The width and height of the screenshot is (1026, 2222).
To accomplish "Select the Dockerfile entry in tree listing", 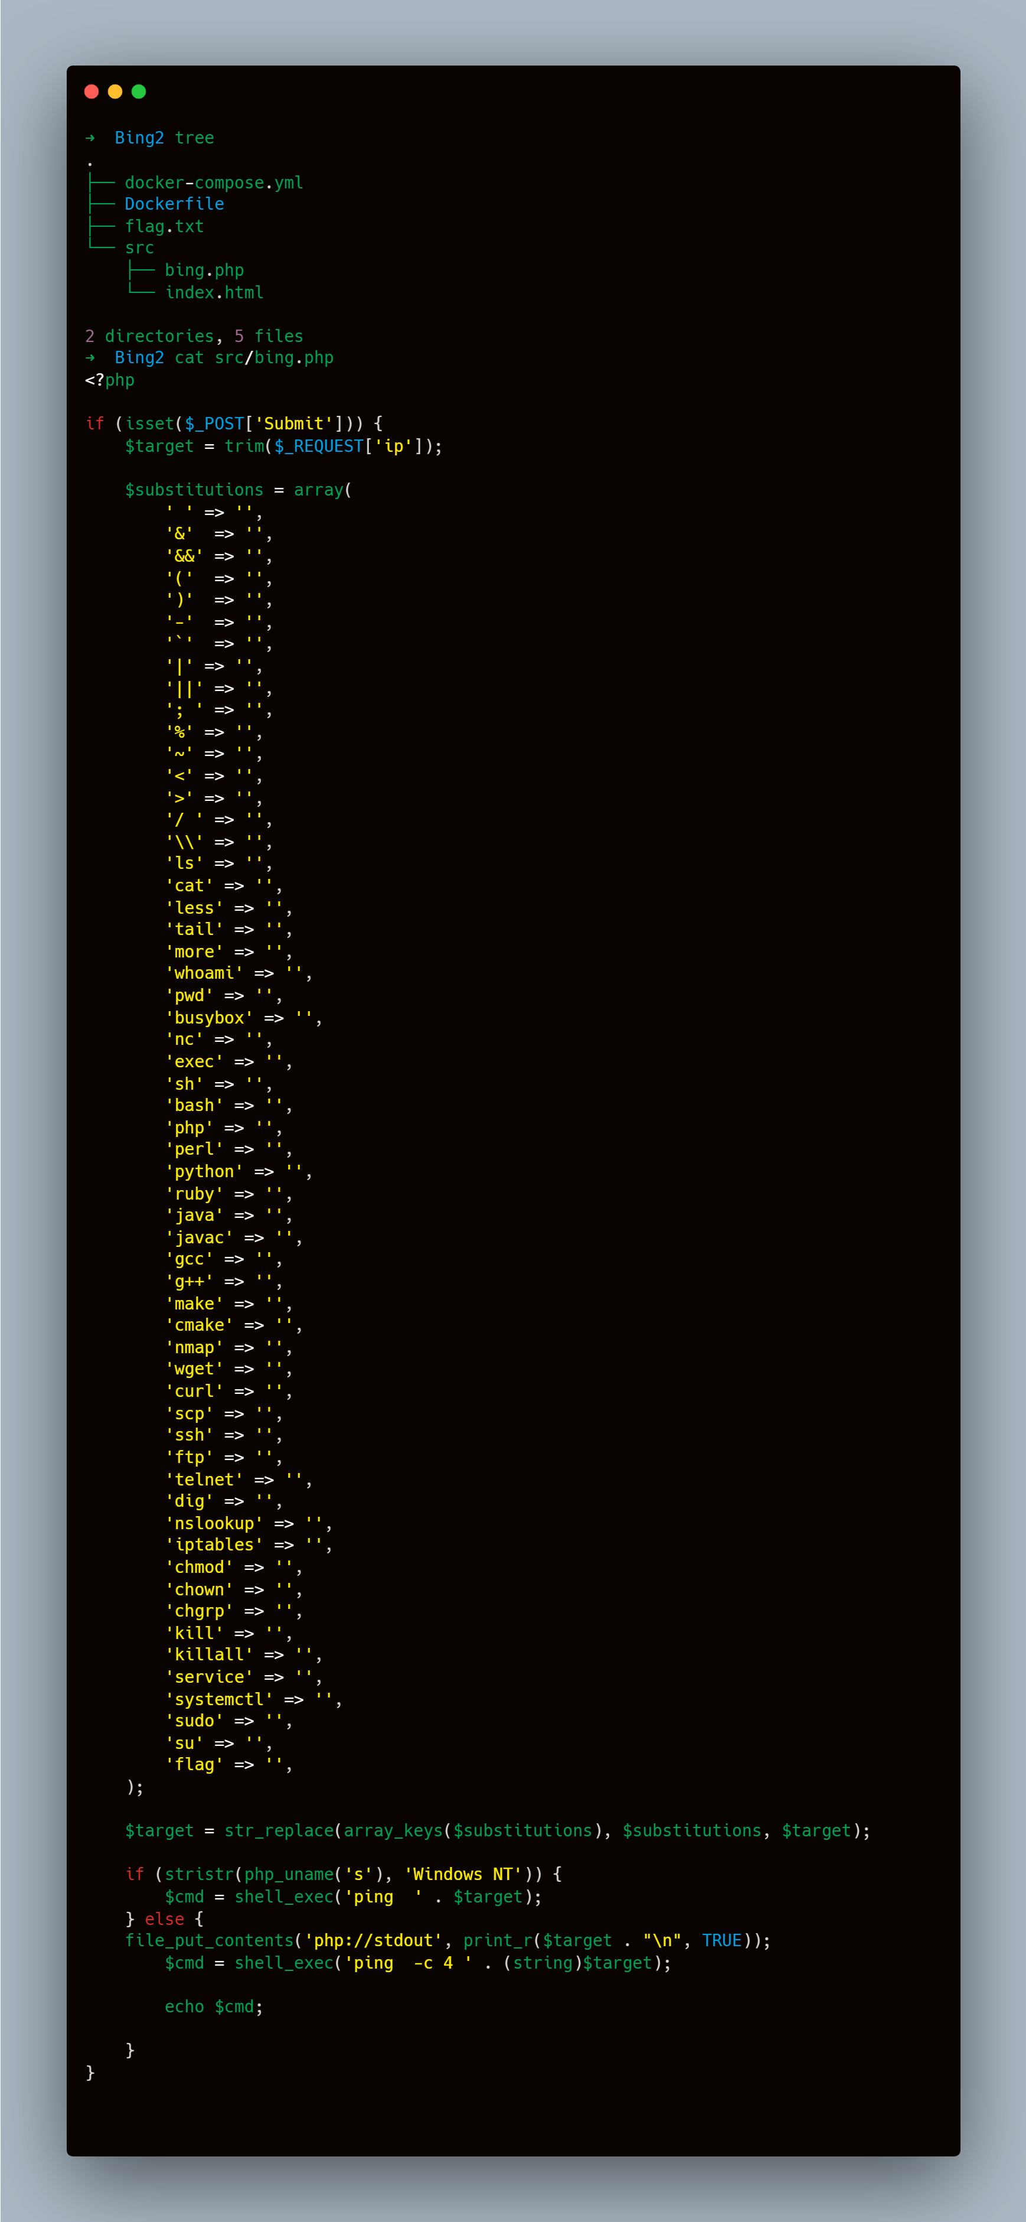I will coord(174,204).
